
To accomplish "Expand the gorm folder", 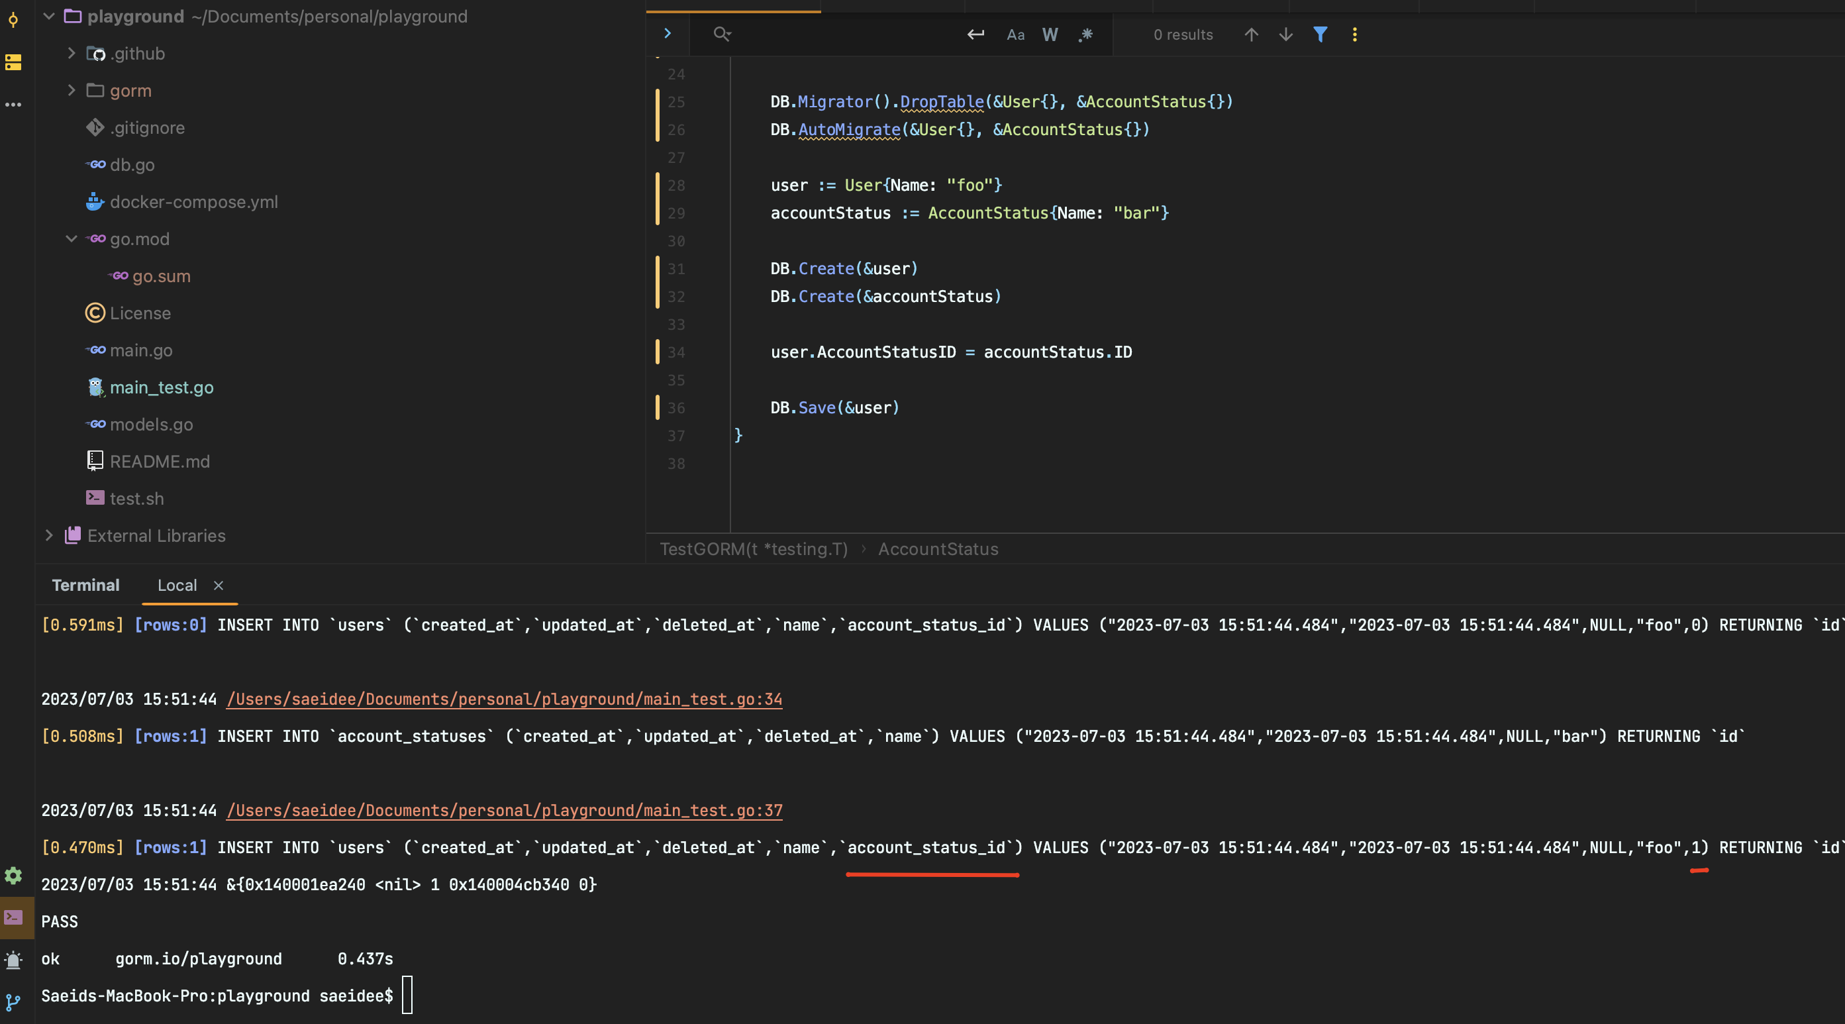I will [71, 90].
